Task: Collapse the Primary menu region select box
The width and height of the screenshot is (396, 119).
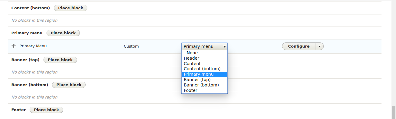Action: coord(204,46)
